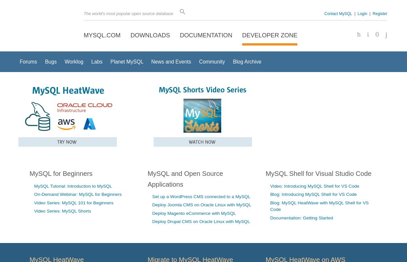407x262 pixels.
Task: Click the AWS logo in the HeatWave banner
Action: click(x=66, y=124)
